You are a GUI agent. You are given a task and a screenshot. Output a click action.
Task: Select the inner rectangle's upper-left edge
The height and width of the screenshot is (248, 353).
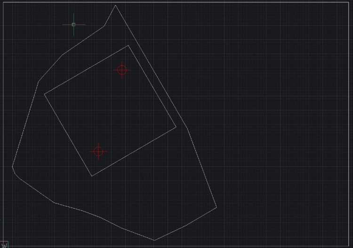pyautogui.click(x=87, y=70)
